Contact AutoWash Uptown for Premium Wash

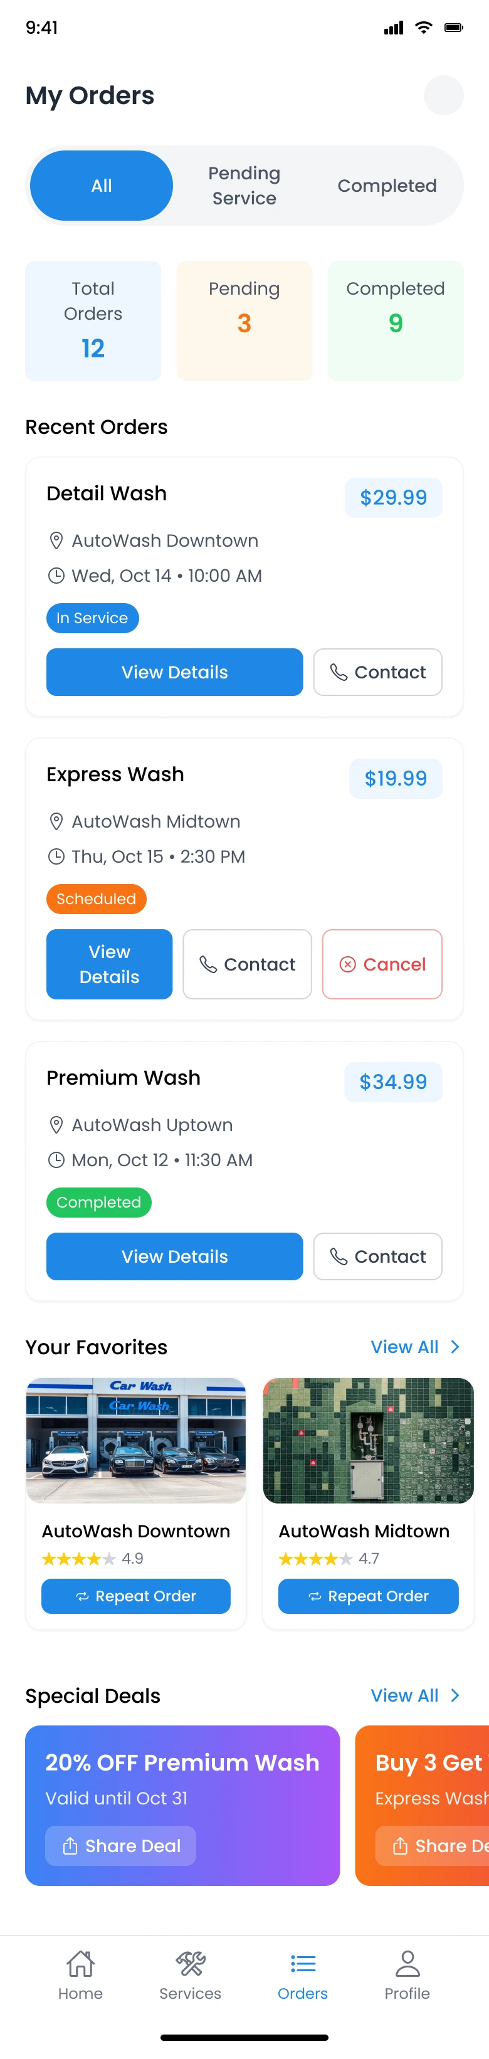click(x=377, y=1256)
